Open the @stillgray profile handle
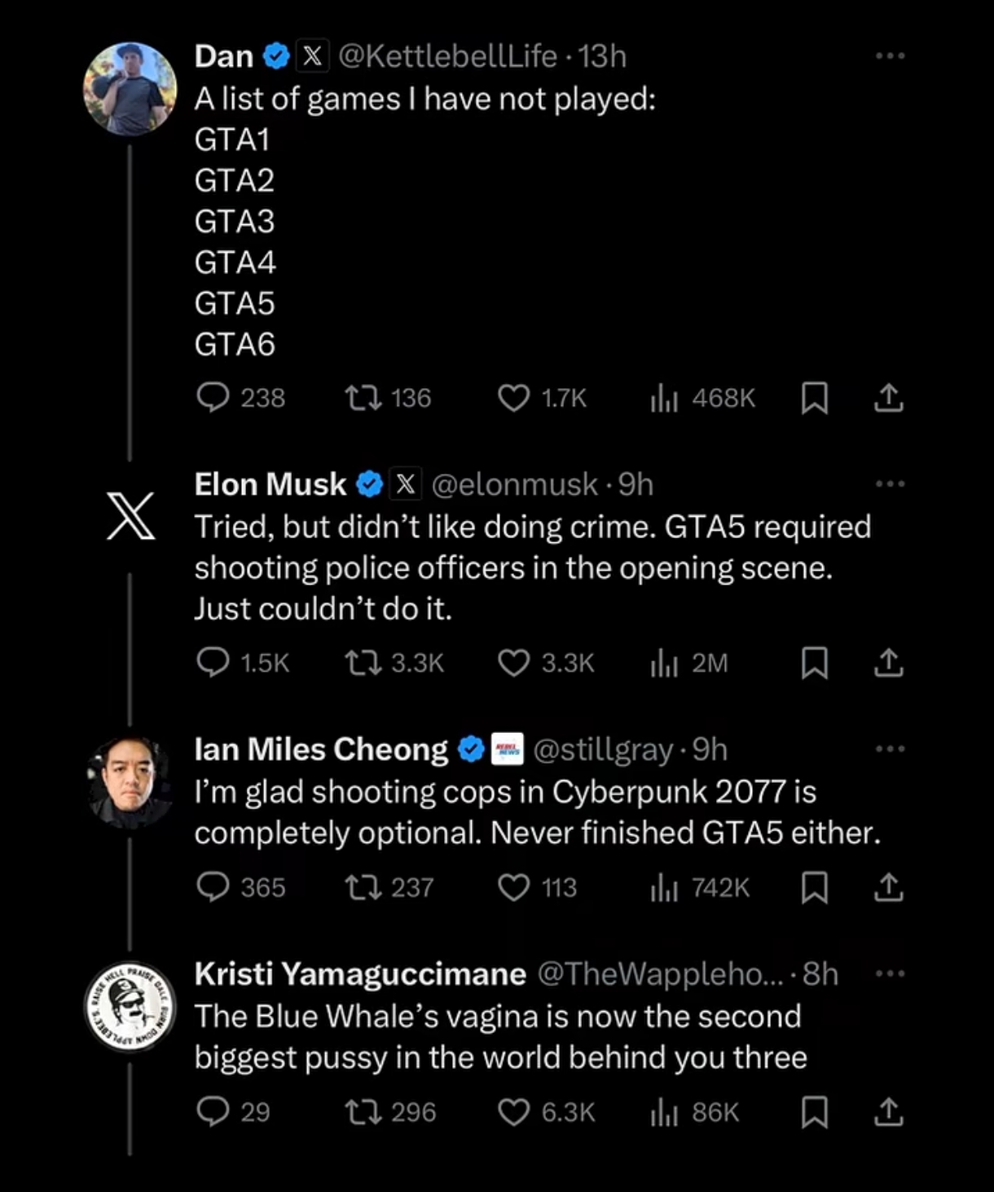This screenshot has width=994, height=1192. click(603, 749)
